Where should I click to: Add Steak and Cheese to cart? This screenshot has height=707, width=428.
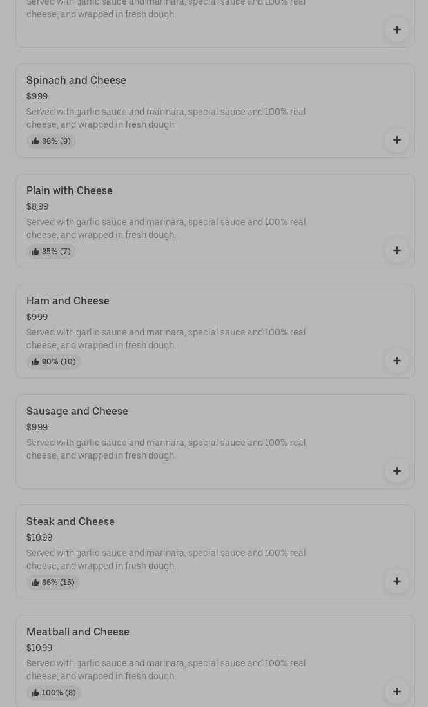(396, 581)
